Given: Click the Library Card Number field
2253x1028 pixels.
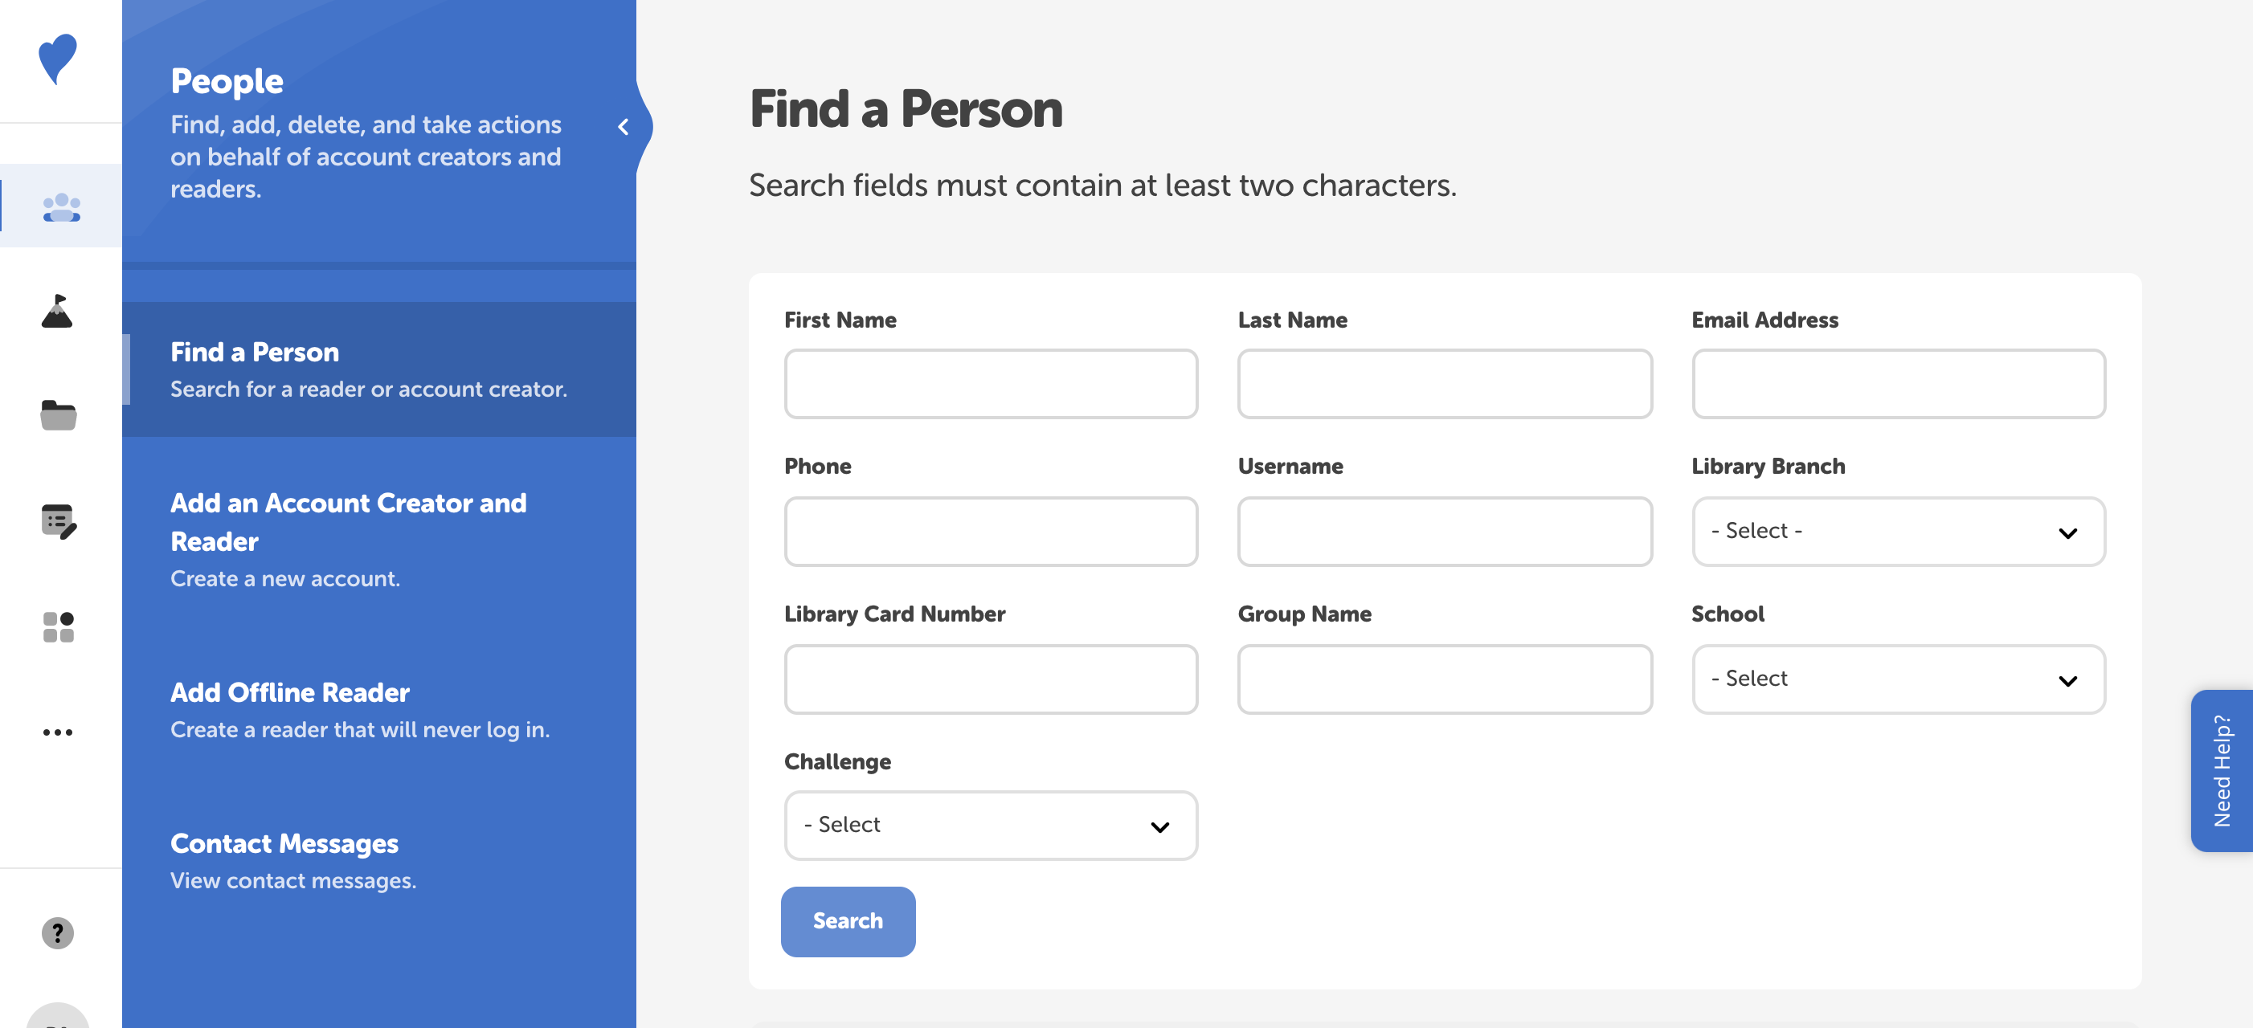Looking at the screenshot, I should (990, 679).
